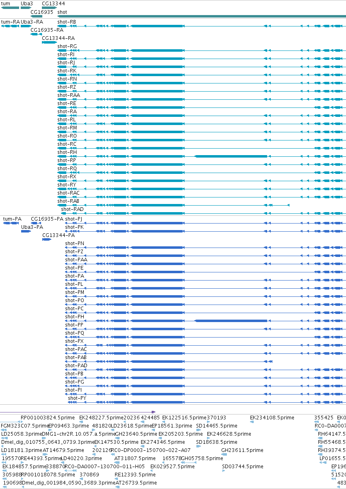Select the CG16935 gene label
This screenshot has width=346, height=489.
click(42, 12)
